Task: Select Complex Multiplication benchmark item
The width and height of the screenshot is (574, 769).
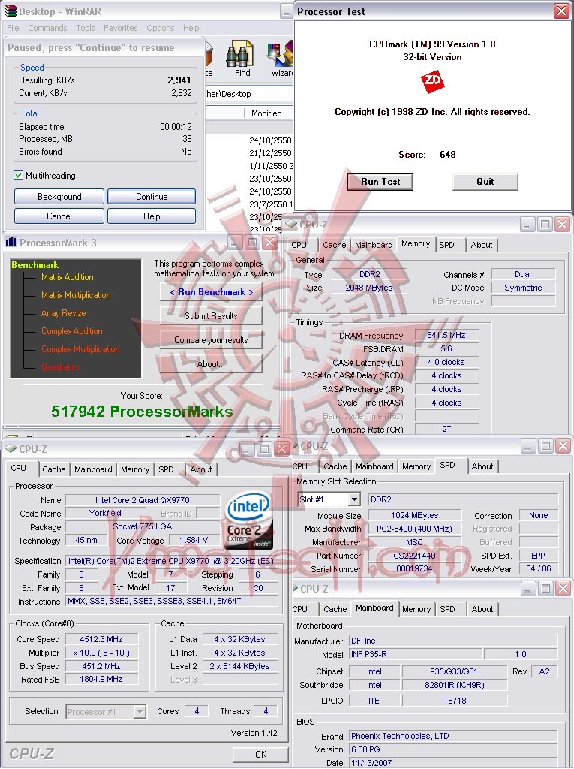Action: tap(80, 349)
